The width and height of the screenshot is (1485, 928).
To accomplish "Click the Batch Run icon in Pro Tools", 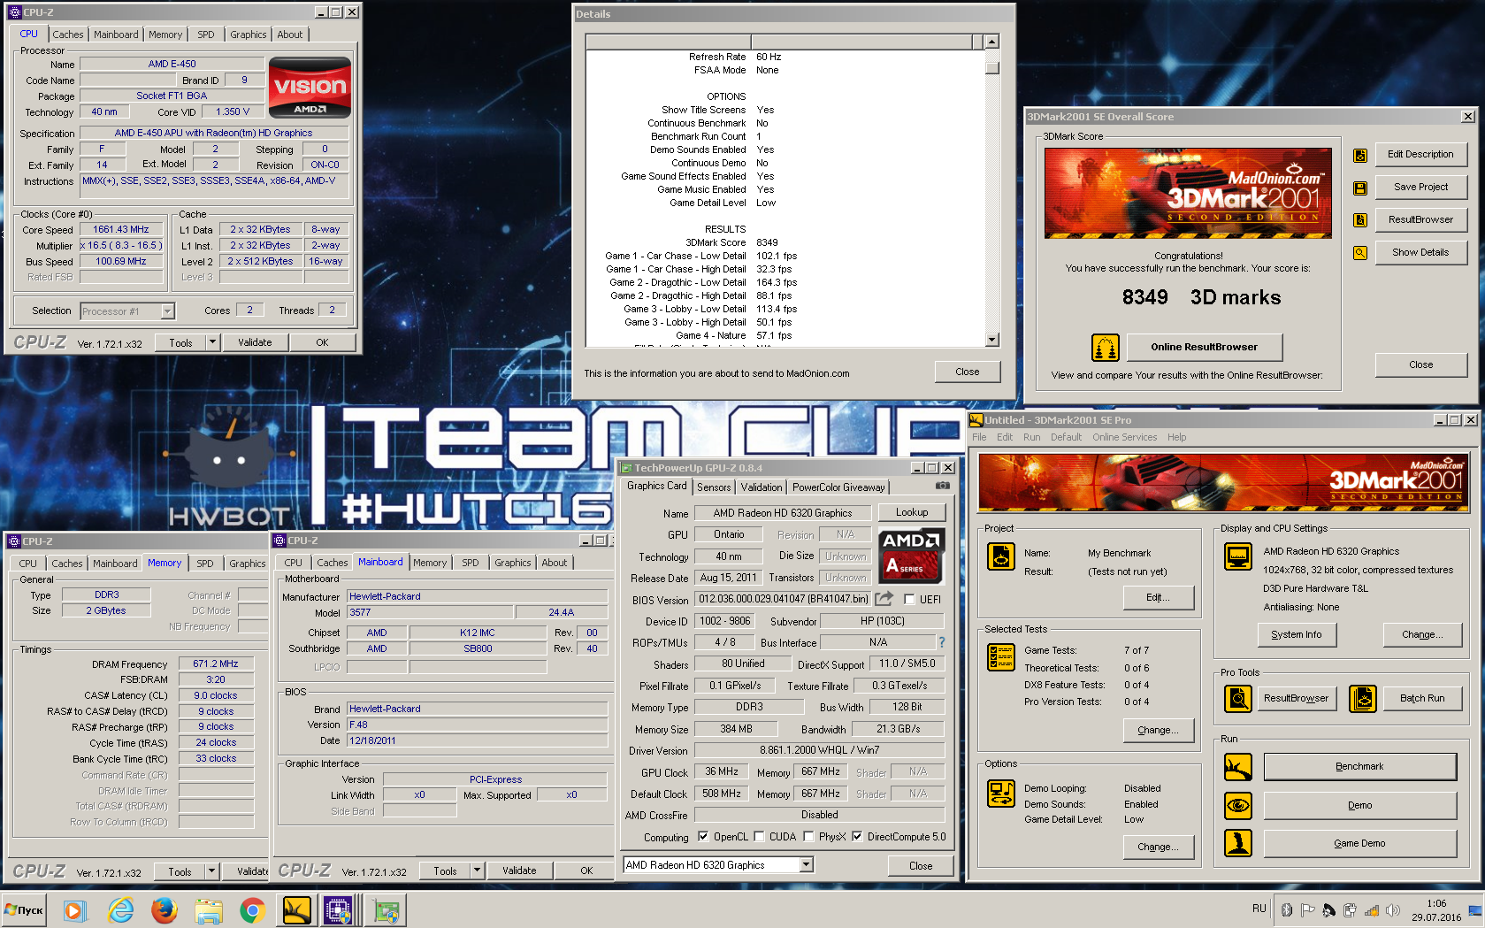I will point(1363,699).
